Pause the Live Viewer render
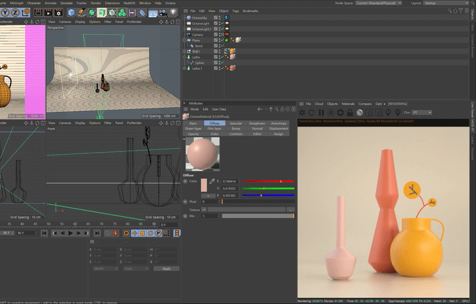476x304 pixels. click(321, 112)
